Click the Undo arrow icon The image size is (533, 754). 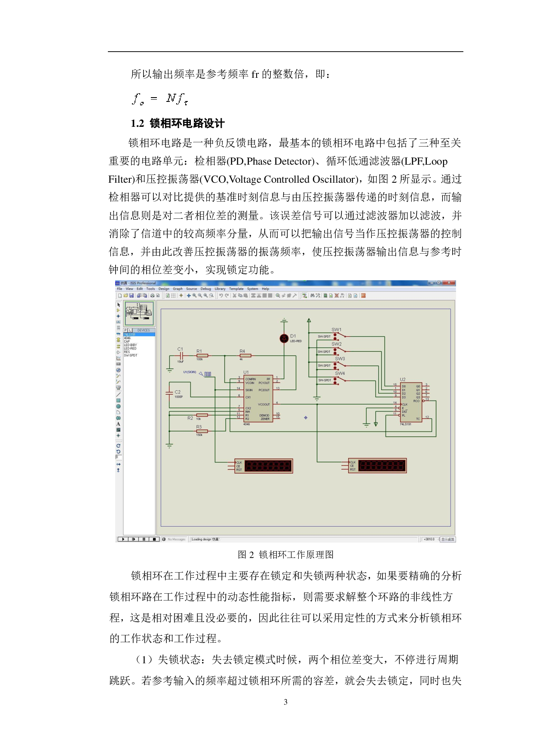(x=221, y=295)
